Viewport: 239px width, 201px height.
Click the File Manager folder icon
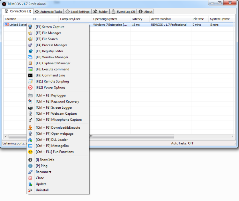click(30, 33)
